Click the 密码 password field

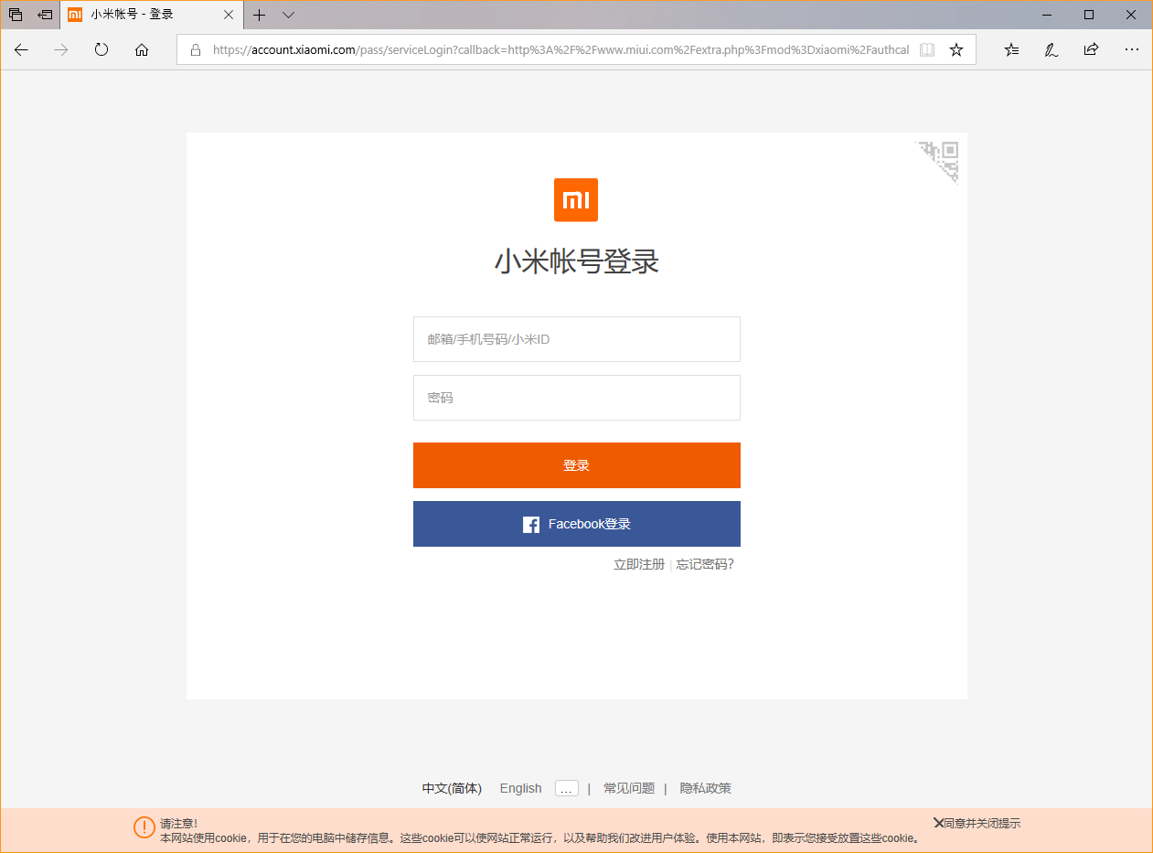(576, 398)
